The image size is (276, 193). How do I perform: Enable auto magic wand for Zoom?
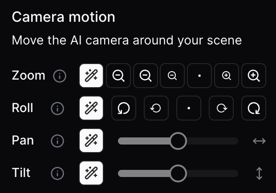pyautogui.click(x=91, y=76)
